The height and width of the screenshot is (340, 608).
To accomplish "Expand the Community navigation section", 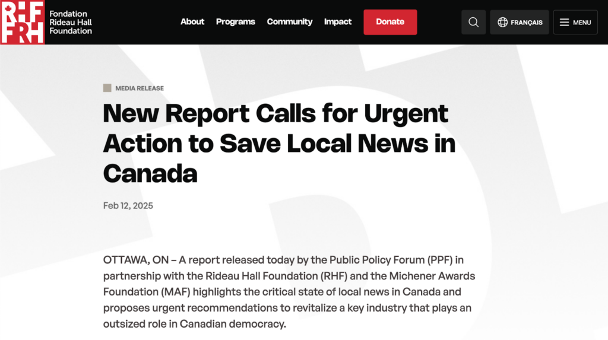I will point(289,22).
